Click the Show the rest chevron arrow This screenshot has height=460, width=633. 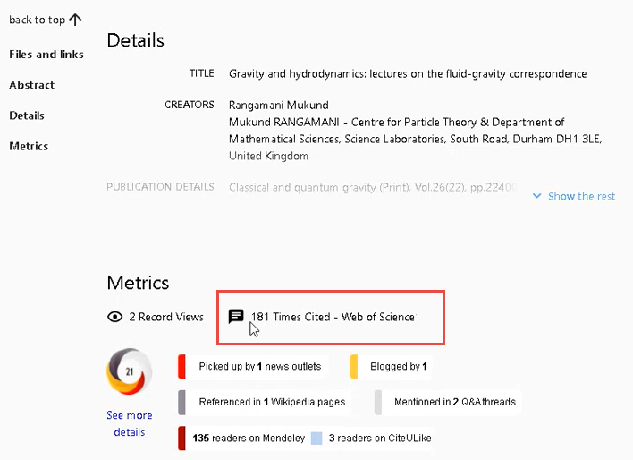point(536,196)
